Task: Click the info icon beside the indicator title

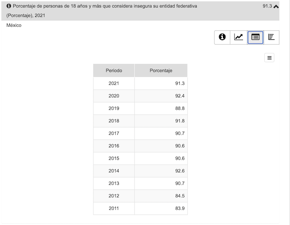Action: (x=9, y=6)
